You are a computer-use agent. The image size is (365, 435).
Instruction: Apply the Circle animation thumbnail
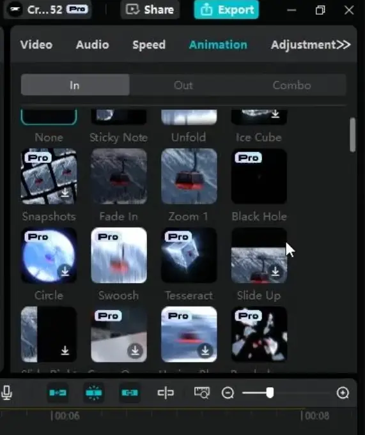coord(49,256)
